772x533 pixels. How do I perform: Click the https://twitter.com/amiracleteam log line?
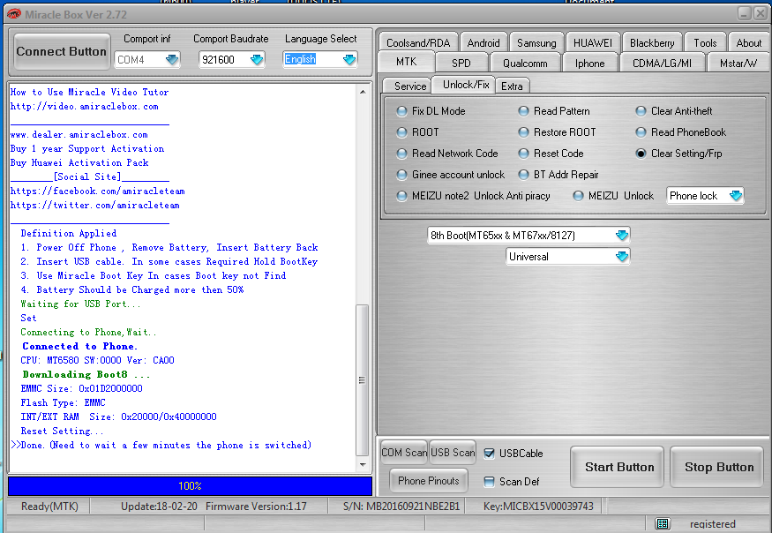pyautogui.click(x=95, y=206)
